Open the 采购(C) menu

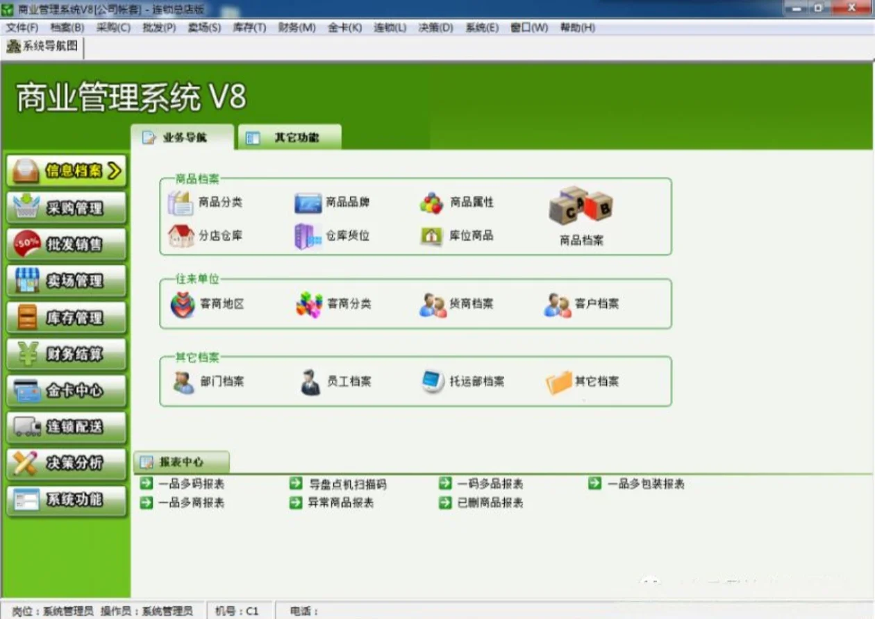click(113, 28)
